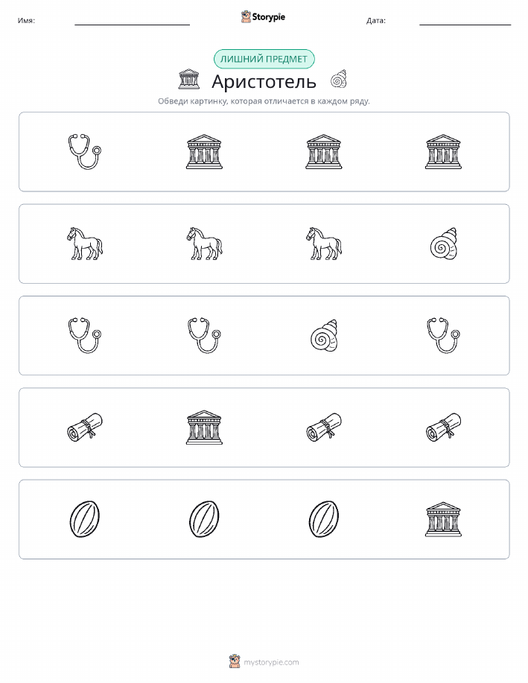The image size is (528, 683).
Task: Select the first seed in the last row
Action: (x=84, y=519)
